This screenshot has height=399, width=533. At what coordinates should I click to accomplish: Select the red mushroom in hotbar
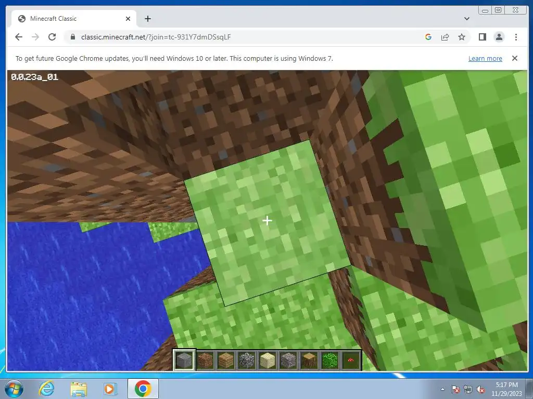tap(350, 360)
